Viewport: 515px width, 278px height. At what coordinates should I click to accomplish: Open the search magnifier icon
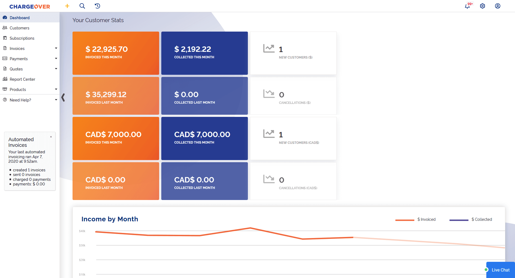82,6
